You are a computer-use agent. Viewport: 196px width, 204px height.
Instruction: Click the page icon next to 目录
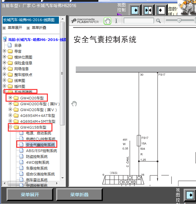click(10, 45)
